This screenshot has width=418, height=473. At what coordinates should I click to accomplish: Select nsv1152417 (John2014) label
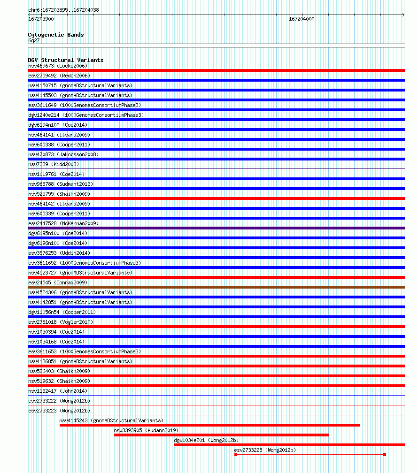coord(58,391)
